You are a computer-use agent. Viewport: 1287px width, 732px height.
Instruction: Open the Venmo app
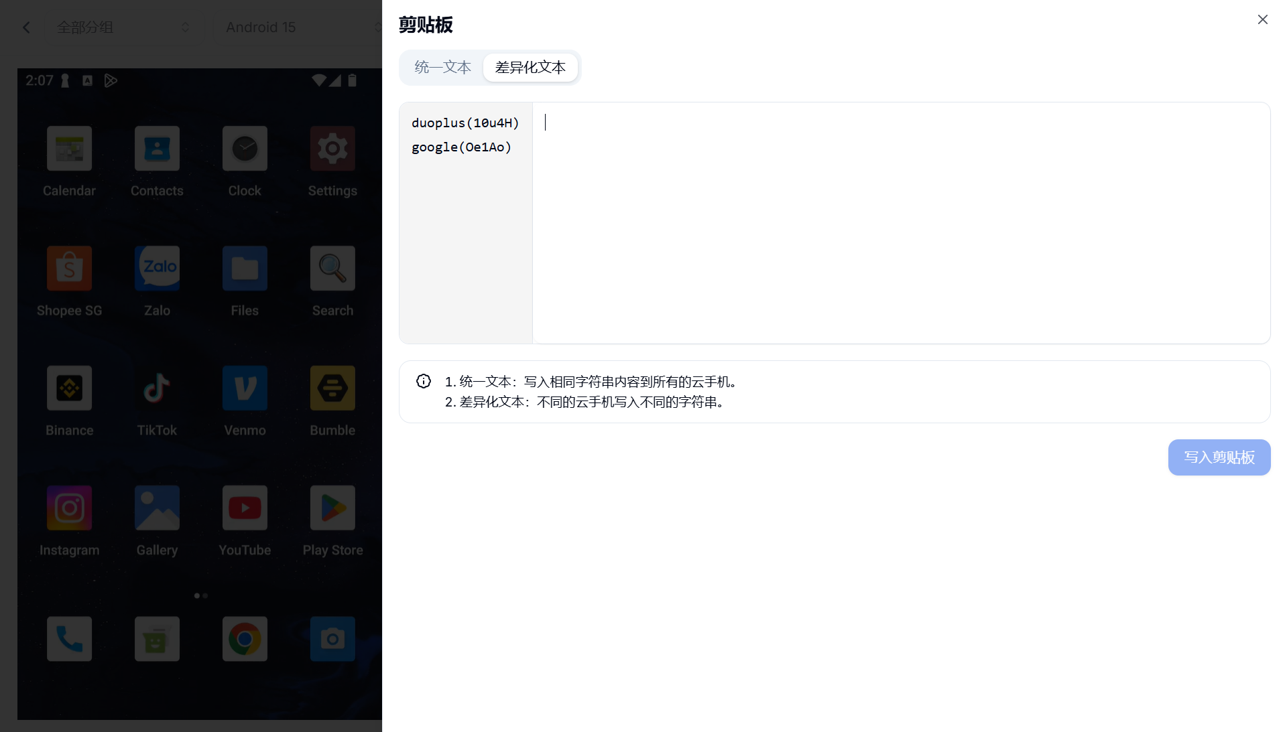(245, 388)
